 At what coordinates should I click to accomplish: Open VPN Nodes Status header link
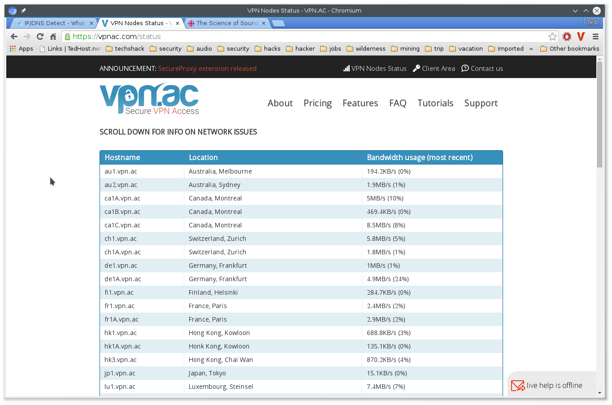375,69
